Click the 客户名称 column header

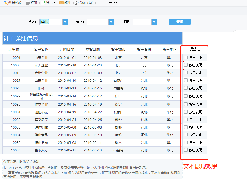(x=41, y=49)
